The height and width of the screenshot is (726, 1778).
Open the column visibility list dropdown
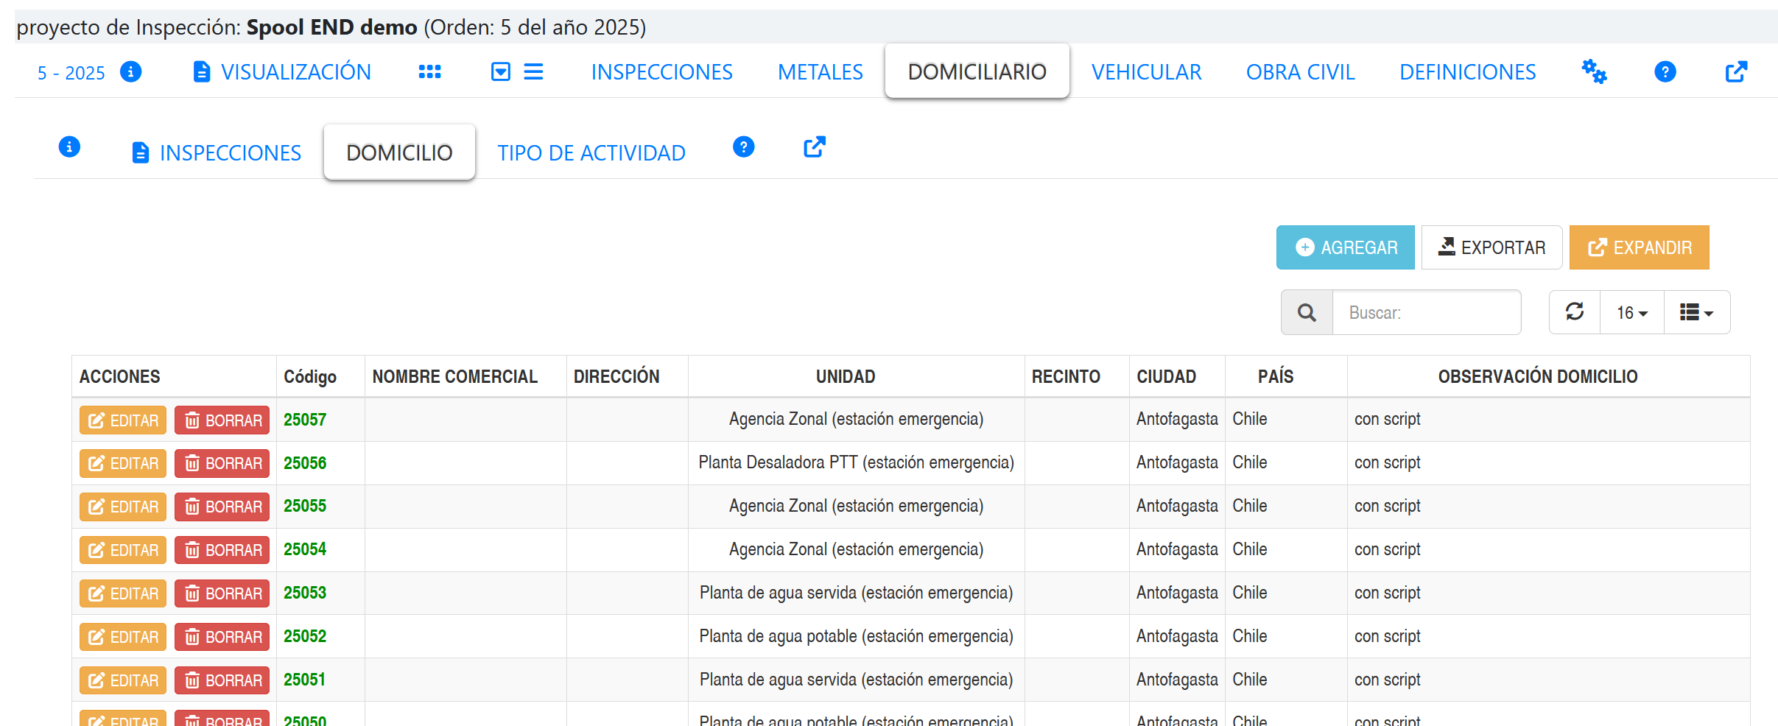coord(1696,313)
